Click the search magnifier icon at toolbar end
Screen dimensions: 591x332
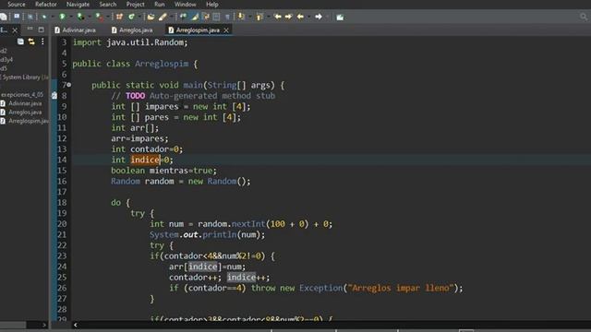(x=584, y=17)
